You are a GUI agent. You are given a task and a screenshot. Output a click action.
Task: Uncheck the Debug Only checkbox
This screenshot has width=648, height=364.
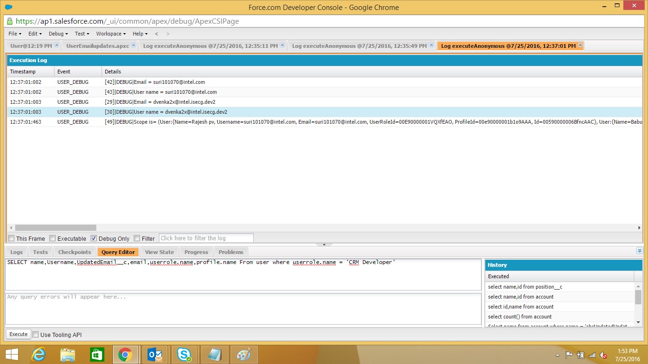(x=94, y=238)
